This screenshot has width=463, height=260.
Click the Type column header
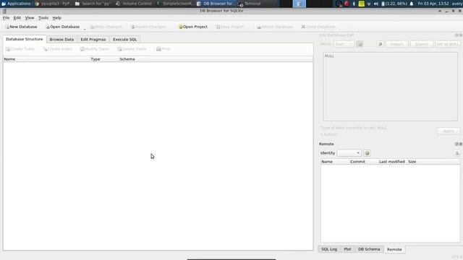click(104, 59)
